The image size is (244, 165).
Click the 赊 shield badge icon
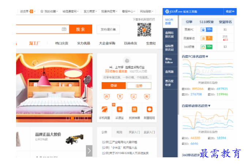pos(147,96)
